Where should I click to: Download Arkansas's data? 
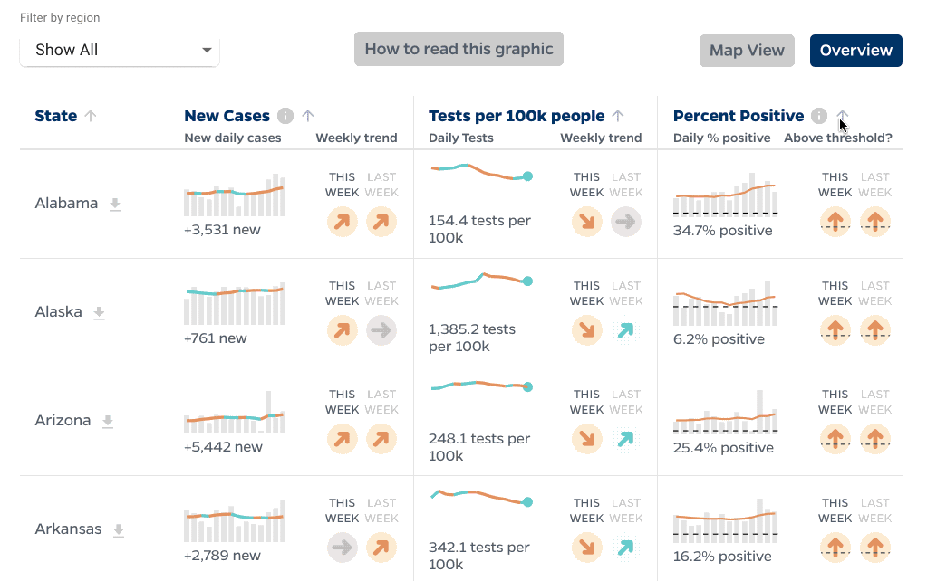(119, 530)
